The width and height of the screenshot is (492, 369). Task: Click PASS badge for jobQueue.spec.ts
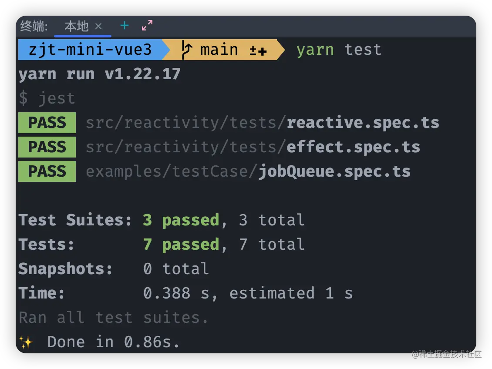click(47, 171)
